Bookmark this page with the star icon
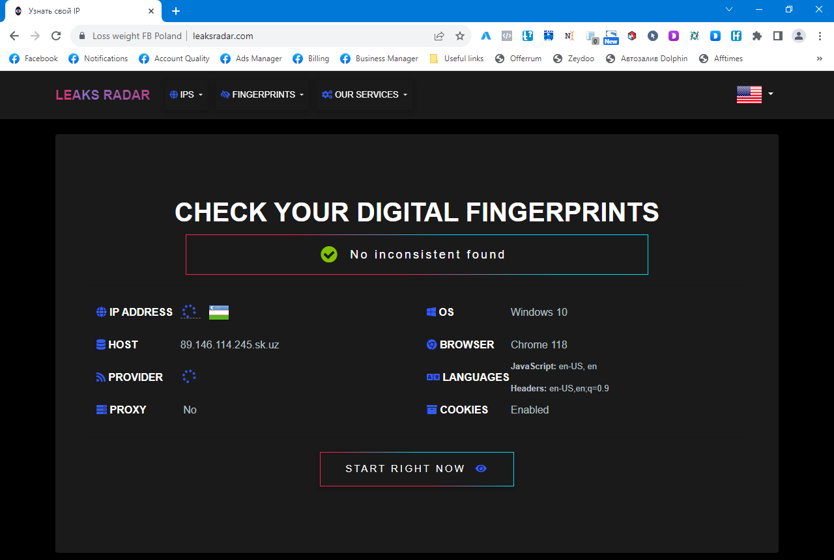The height and width of the screenshot is (560, 834). 460,36
